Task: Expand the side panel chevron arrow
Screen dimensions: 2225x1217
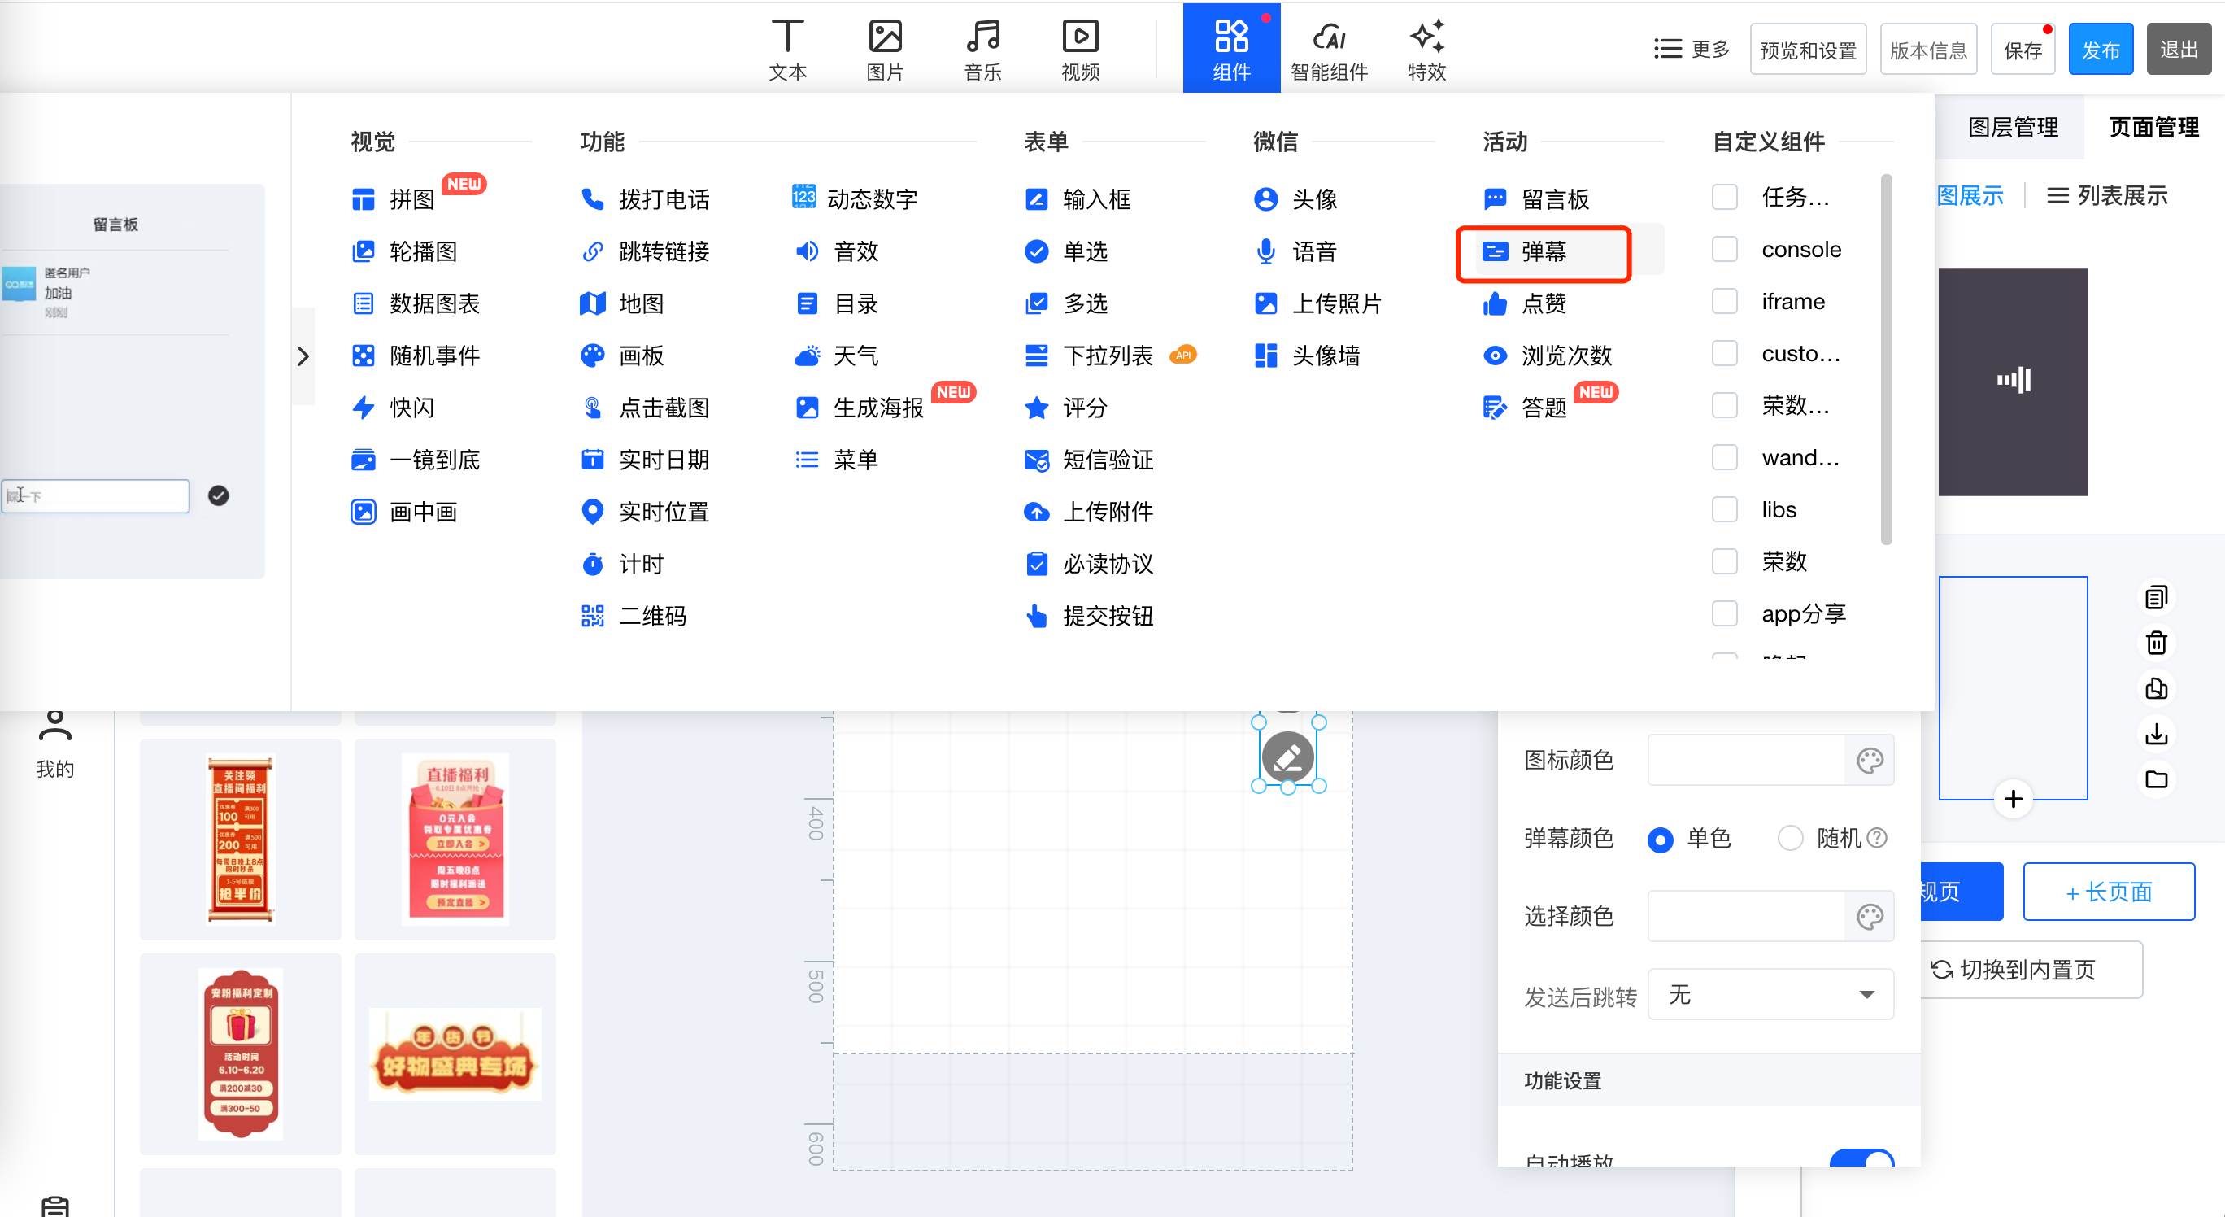Action: 303,356
